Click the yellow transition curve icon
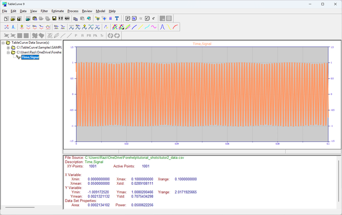 pos(169,27)
